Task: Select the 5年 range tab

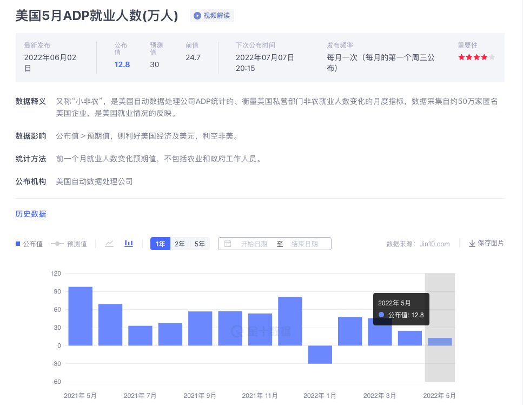Action: pos(200,244)
